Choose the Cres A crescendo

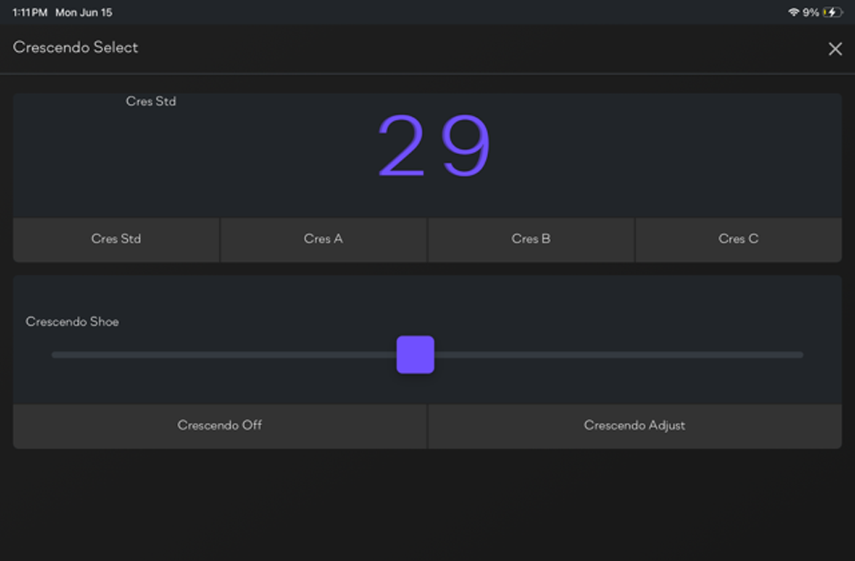coord(323,240)
